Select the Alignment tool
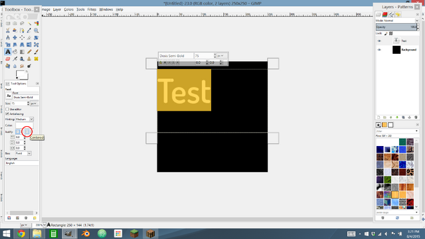 [22, 38]
